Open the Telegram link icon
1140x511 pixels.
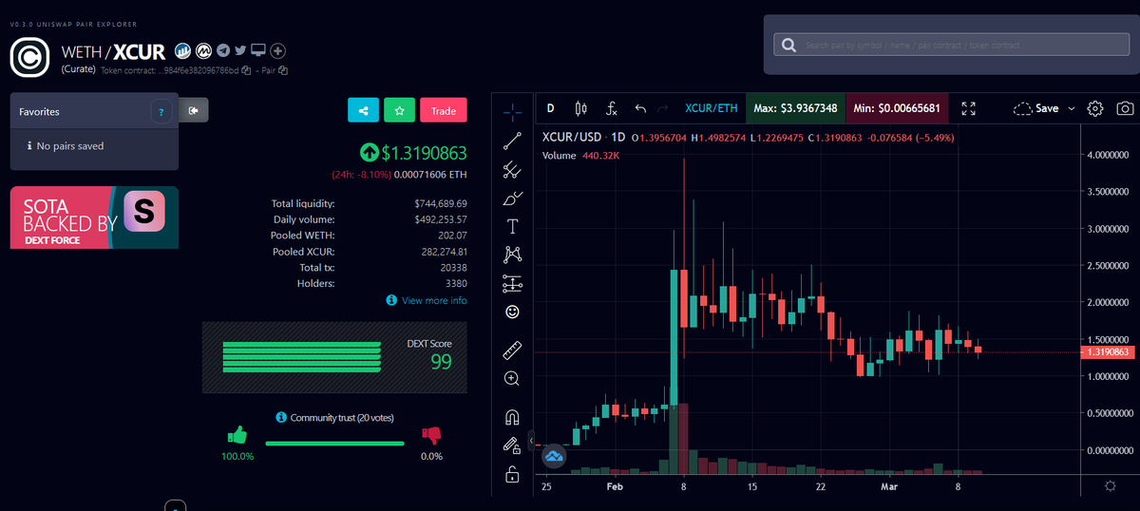pos(223,50)
